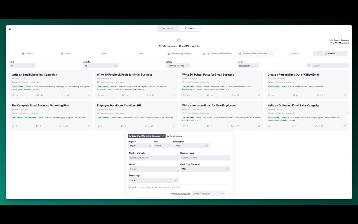This screenshot has height=224, width=358.
Task: Focus the prompt Search field
Action: [x=330, y=66]
